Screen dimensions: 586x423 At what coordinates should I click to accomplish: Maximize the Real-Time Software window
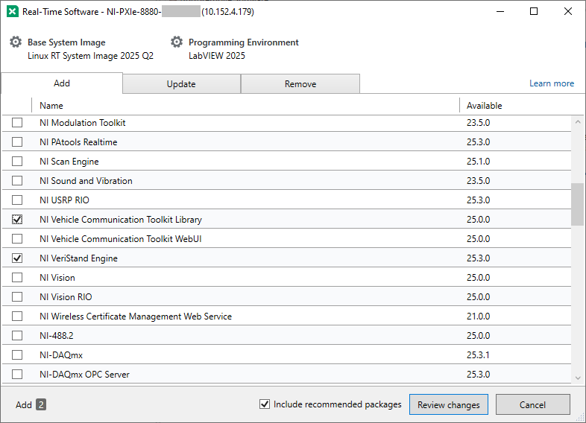[x=534, y=12]
